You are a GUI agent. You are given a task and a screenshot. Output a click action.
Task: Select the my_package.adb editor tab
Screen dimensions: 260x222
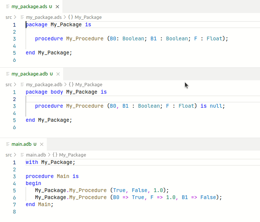click(32, 74)
